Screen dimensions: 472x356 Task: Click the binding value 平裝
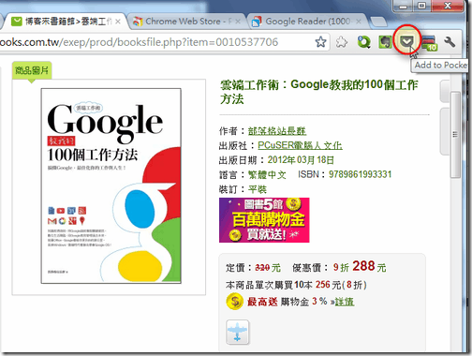[x=258, y=189]
